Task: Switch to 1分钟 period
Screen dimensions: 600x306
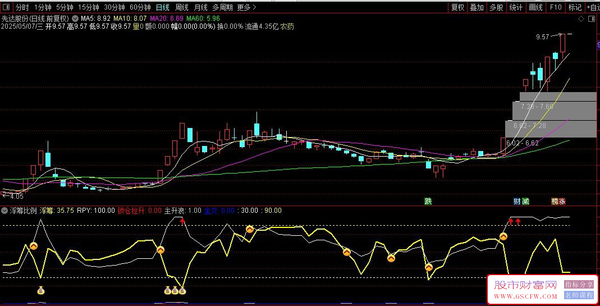Action: click(43, 7)
